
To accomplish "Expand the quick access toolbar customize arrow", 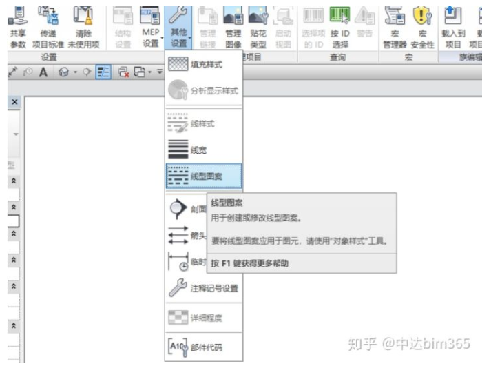I will pos(159,71).
